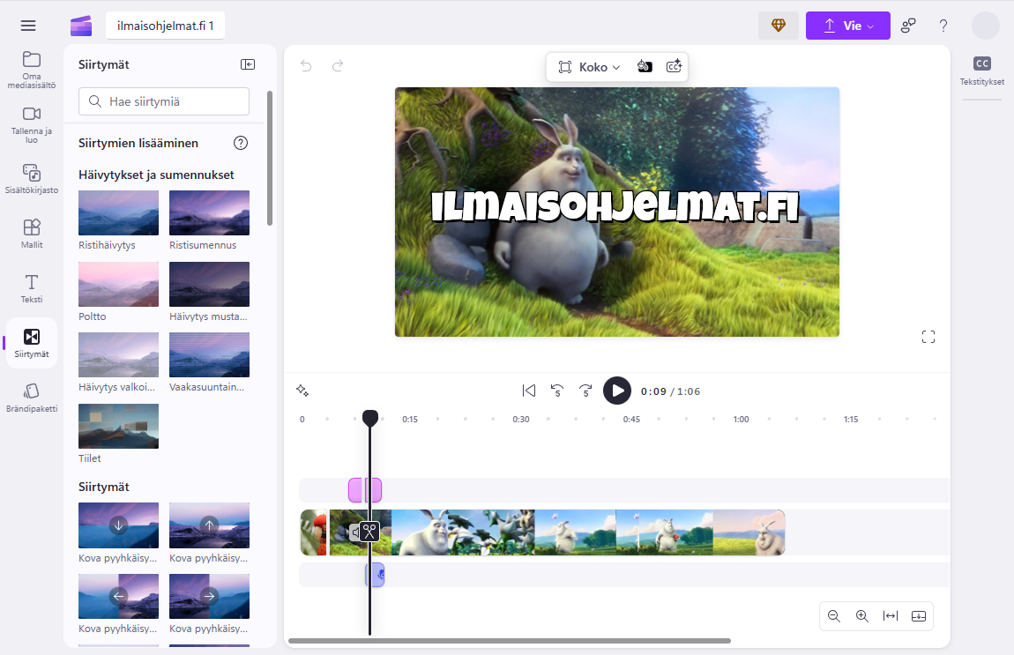1014x655 pixels.
Task: Select Vaakasuuntain... transition thumbnail
Action: pos(209,354)
